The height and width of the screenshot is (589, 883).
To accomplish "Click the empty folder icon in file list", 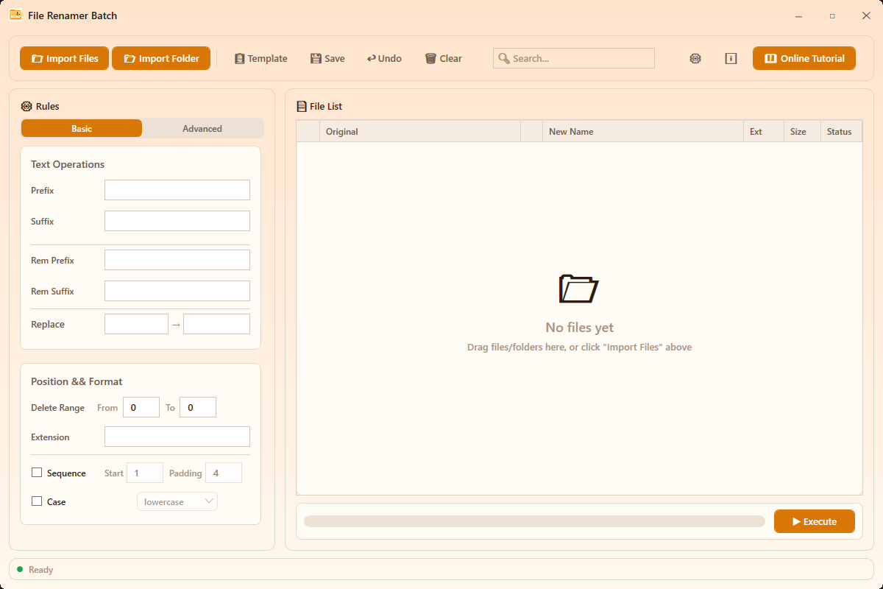I will point(579,289).
